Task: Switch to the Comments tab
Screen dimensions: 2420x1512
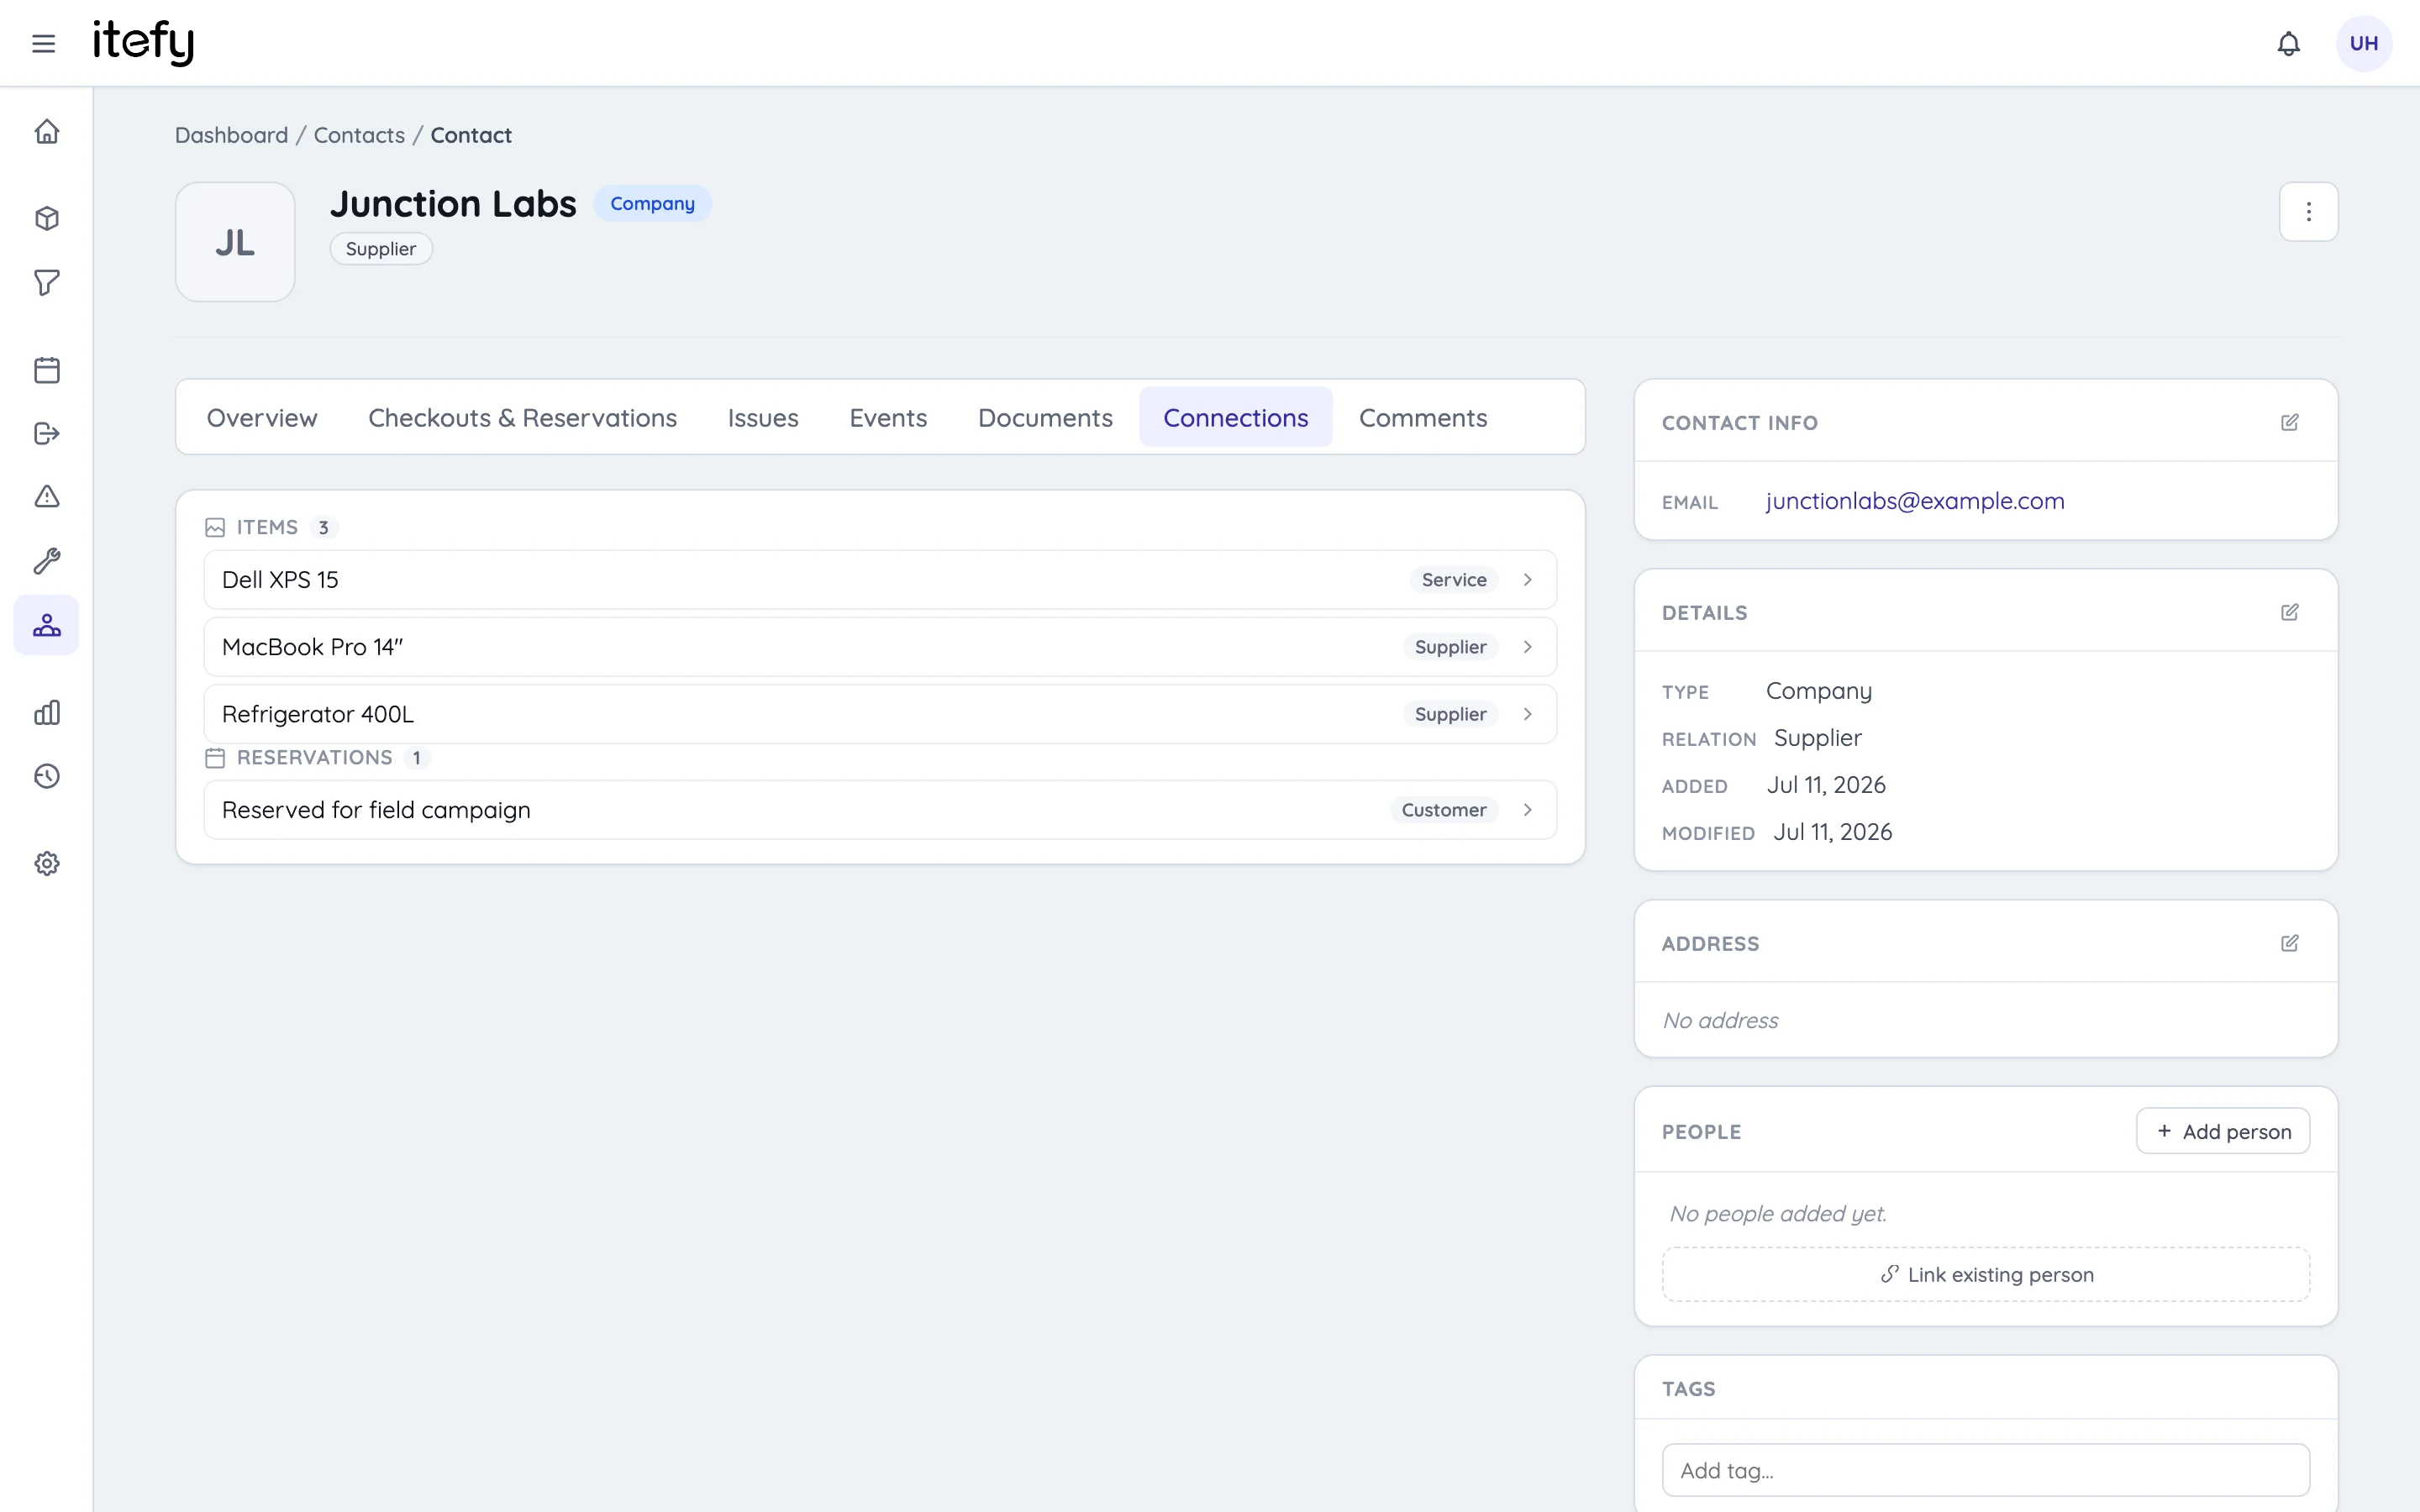Action: click(1423, 417)
